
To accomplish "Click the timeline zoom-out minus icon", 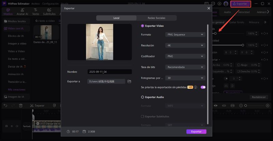I will 241,105.
